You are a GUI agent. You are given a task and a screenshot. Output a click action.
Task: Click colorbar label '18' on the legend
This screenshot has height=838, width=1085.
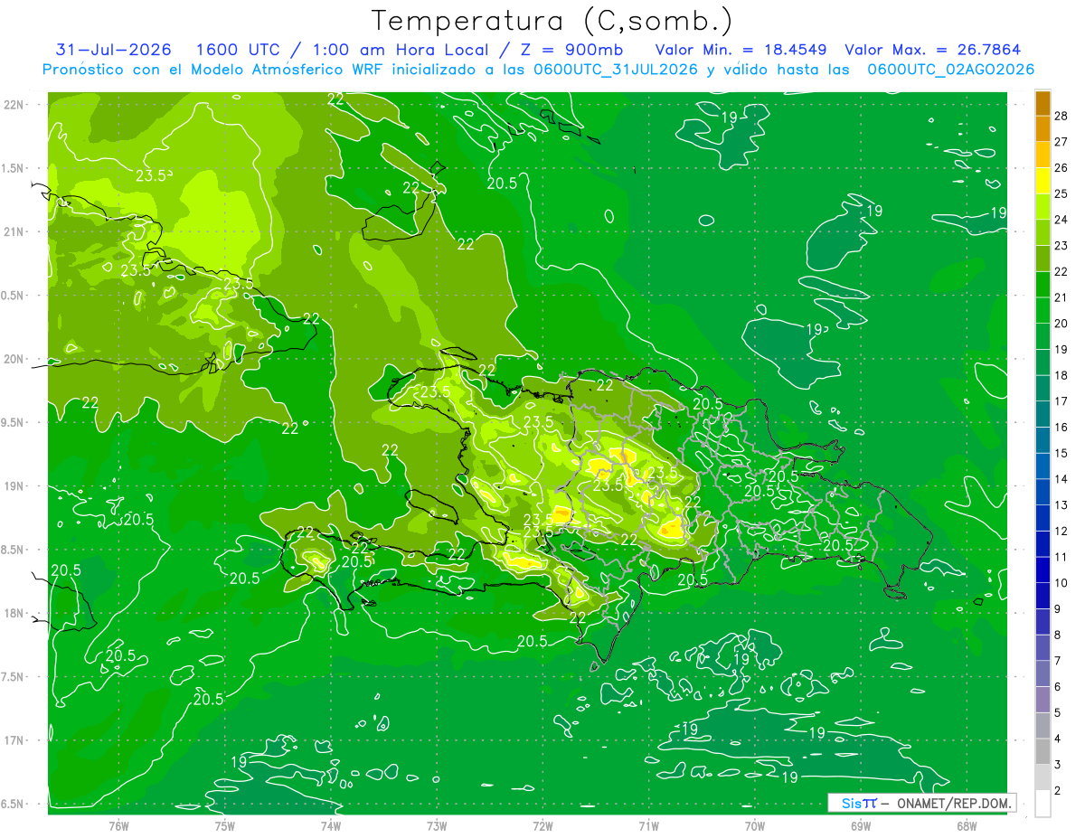click(1061, 375)
